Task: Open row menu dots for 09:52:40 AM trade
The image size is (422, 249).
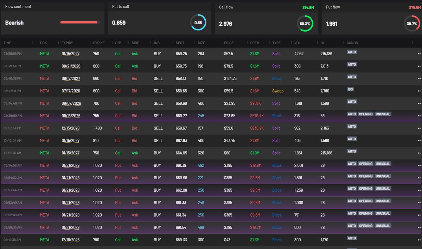Action: coord(419,203)
